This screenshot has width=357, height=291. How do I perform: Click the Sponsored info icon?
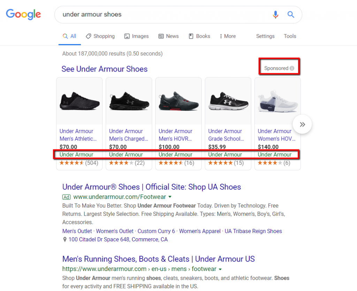point(292,68)
